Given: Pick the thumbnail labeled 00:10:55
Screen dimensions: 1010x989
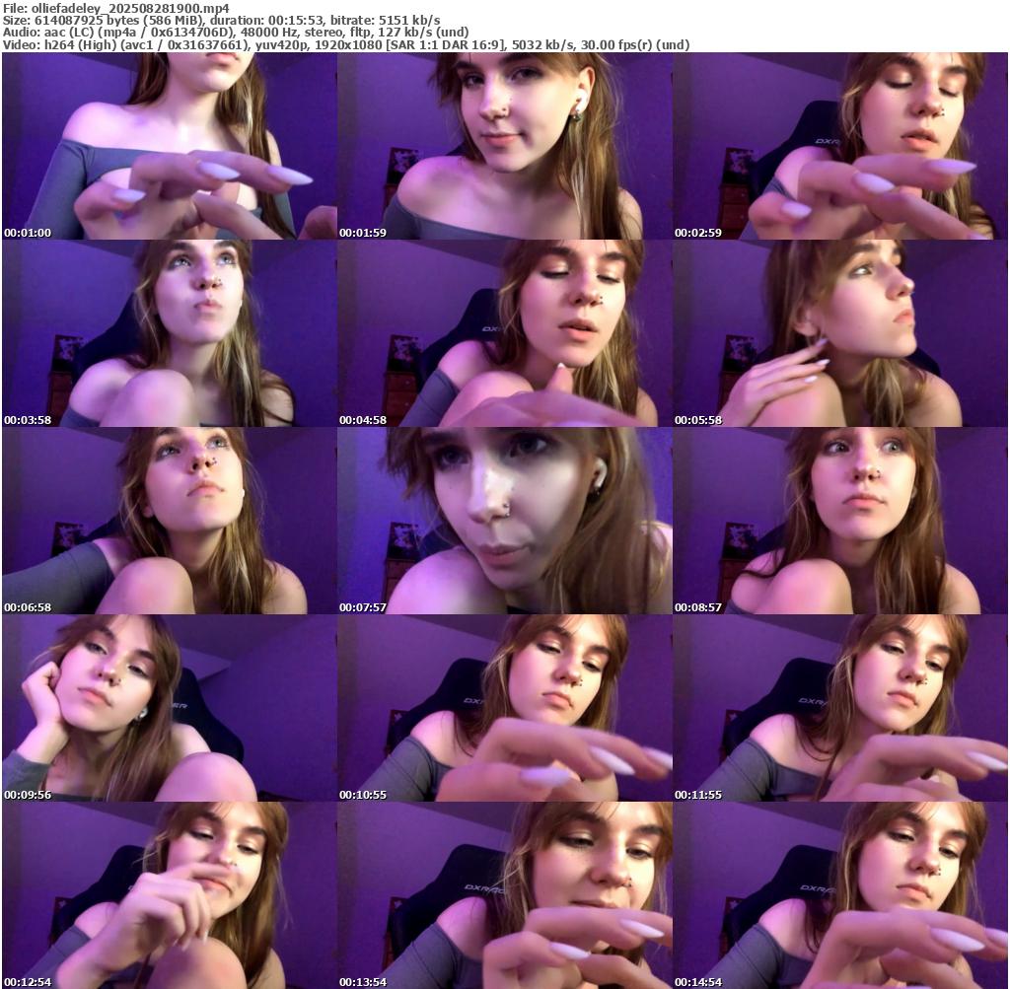Looking at the screenshot, I should coord(505,708).
